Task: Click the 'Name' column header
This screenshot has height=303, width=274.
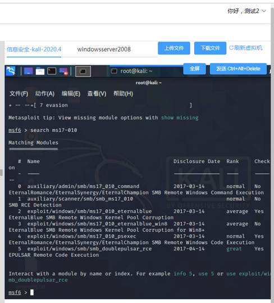Action: (x=33, y=161)
